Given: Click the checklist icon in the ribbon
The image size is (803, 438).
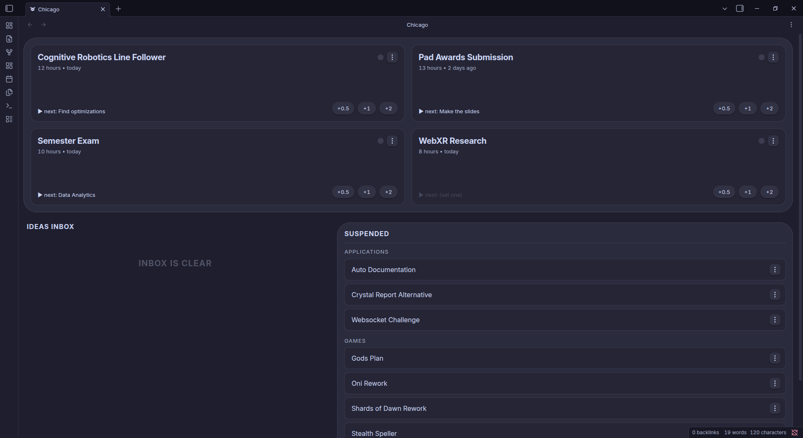Looking at the screenshot, I should tap(9, 119).
